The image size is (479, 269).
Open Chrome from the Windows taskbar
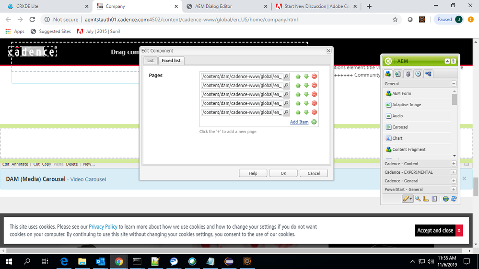point(118,261)
